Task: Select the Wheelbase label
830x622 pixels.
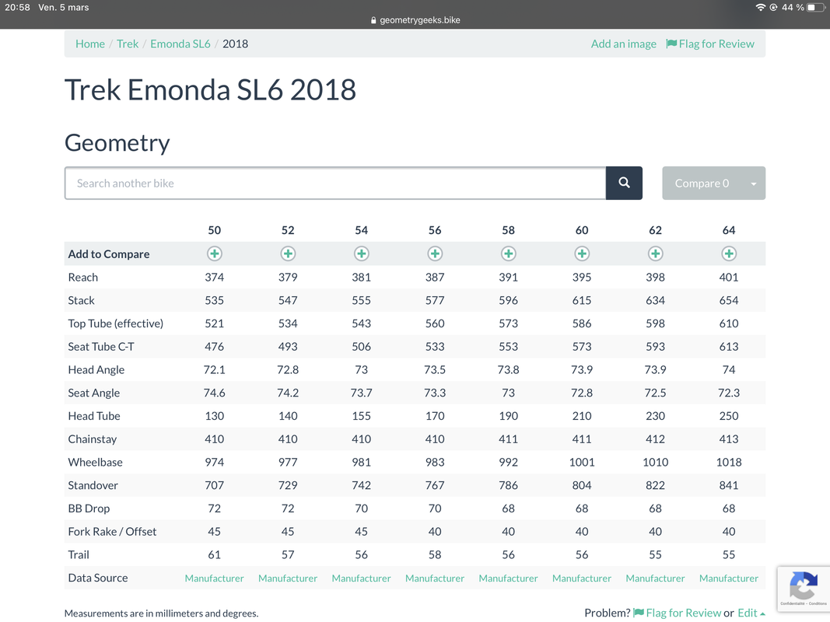Action: click(95, 463)
